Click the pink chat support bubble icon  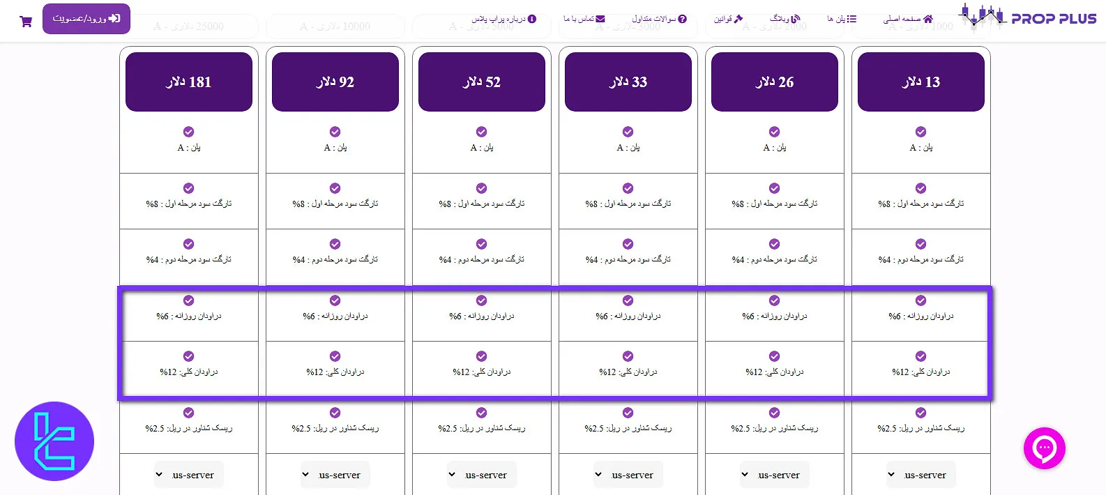[1044, 448]
